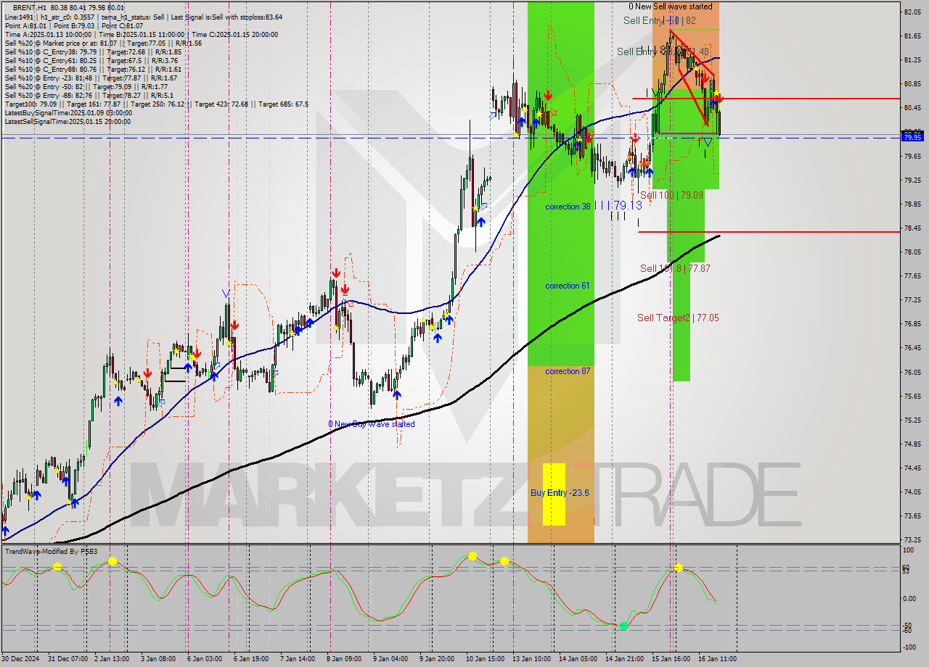The image size is (929, 667).
Task: Click the 'Line:1491' status info line
Action: pos(144,17)
